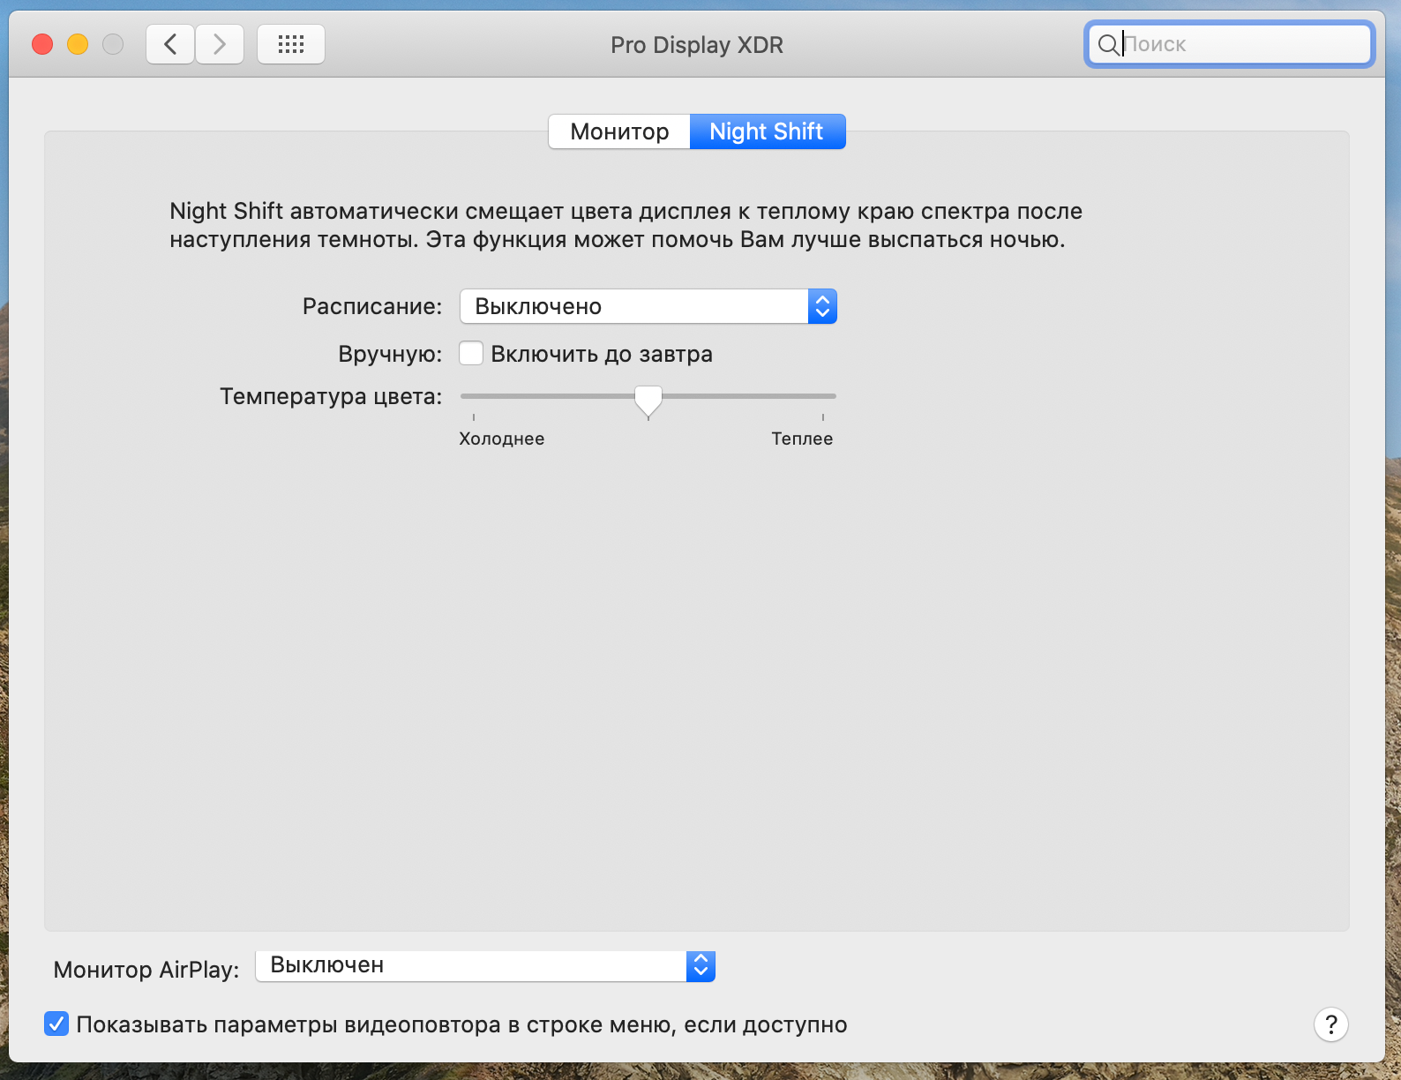Screen dimensions: 1401x1080
Task: Minimize window with the yellow button
Action: (78, 44)
